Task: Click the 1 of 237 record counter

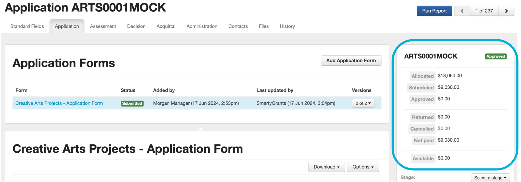Action: coord(484,11)
